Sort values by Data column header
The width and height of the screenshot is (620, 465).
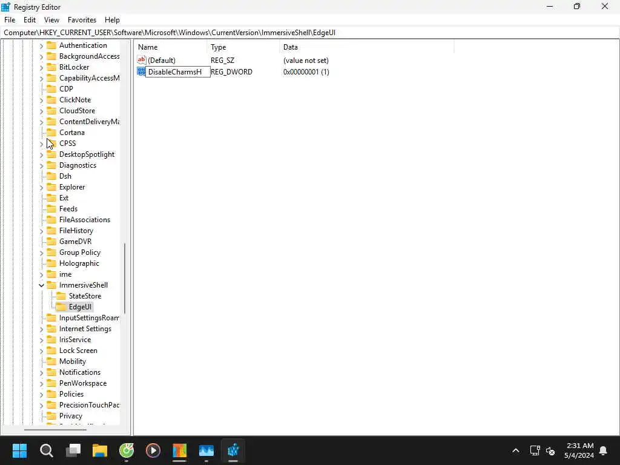pos(367,47)
